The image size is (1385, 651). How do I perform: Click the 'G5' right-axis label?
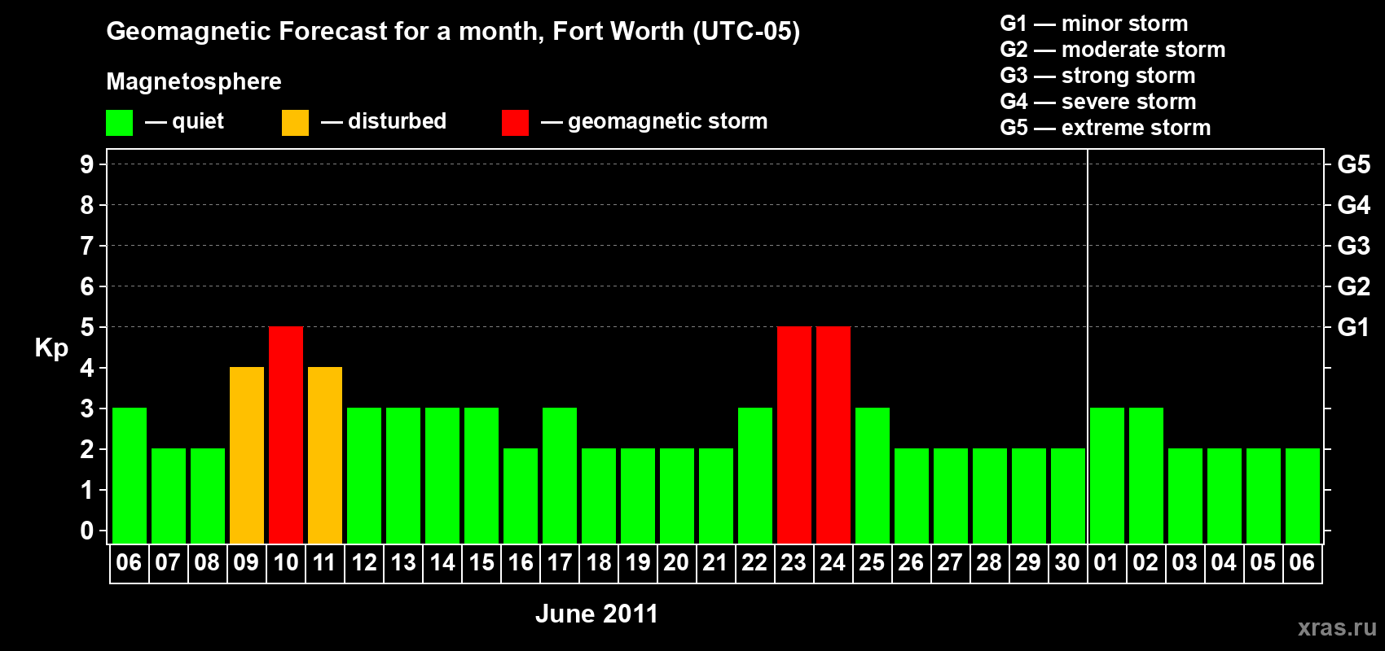tap(1354, 164)
